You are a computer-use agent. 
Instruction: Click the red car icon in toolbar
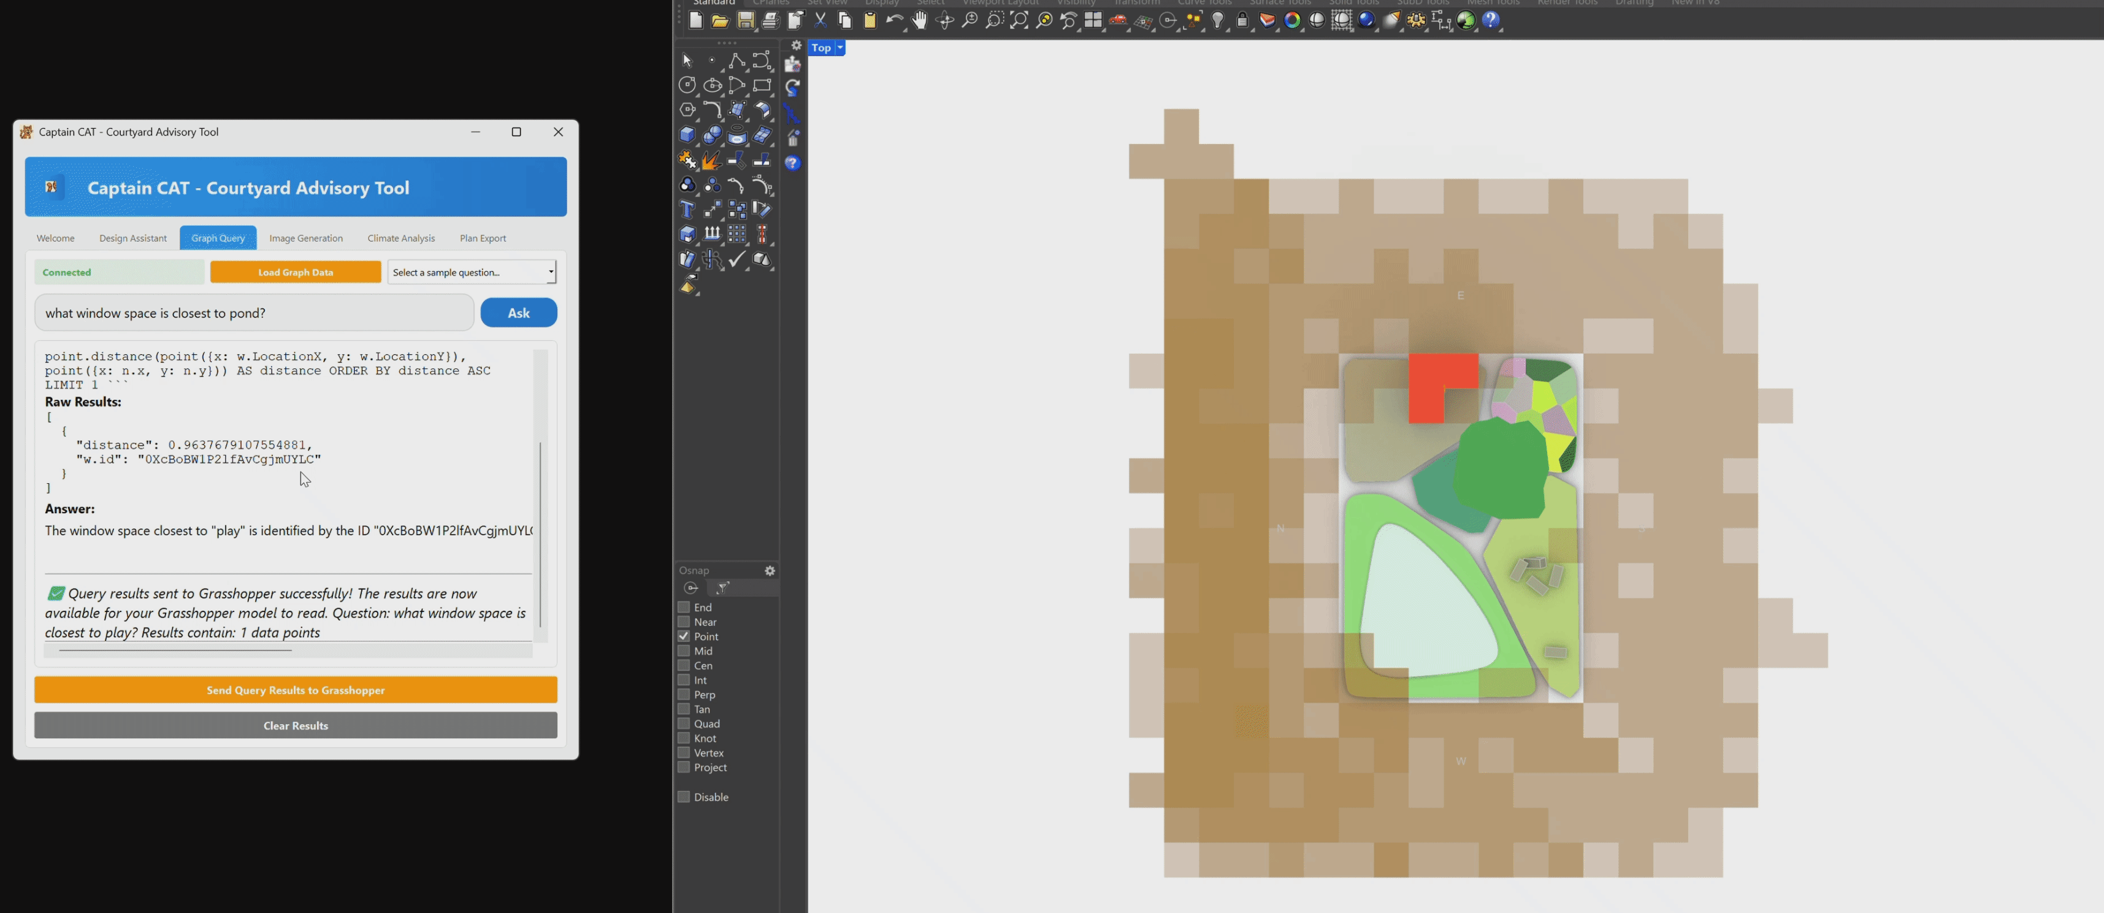click(1118, 21)
